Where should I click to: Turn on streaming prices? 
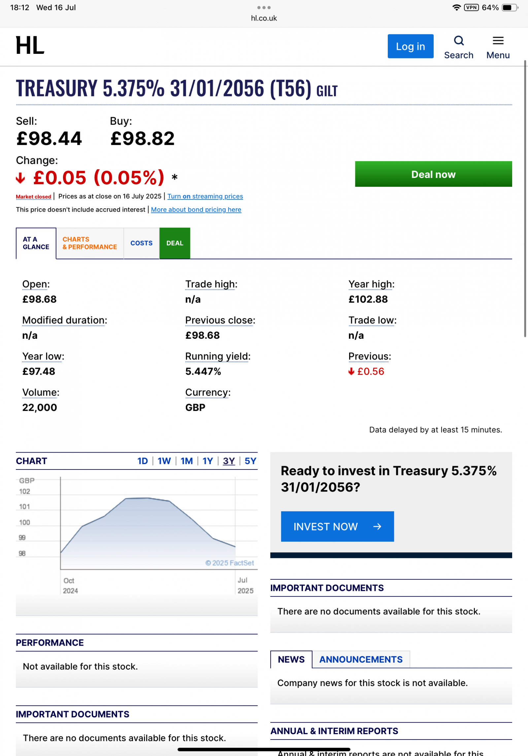click(205, 196)
